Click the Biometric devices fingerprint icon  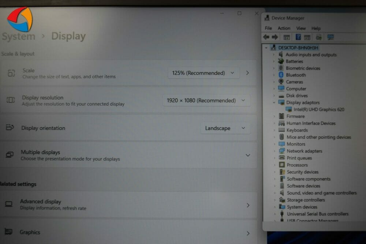[281, 68]
